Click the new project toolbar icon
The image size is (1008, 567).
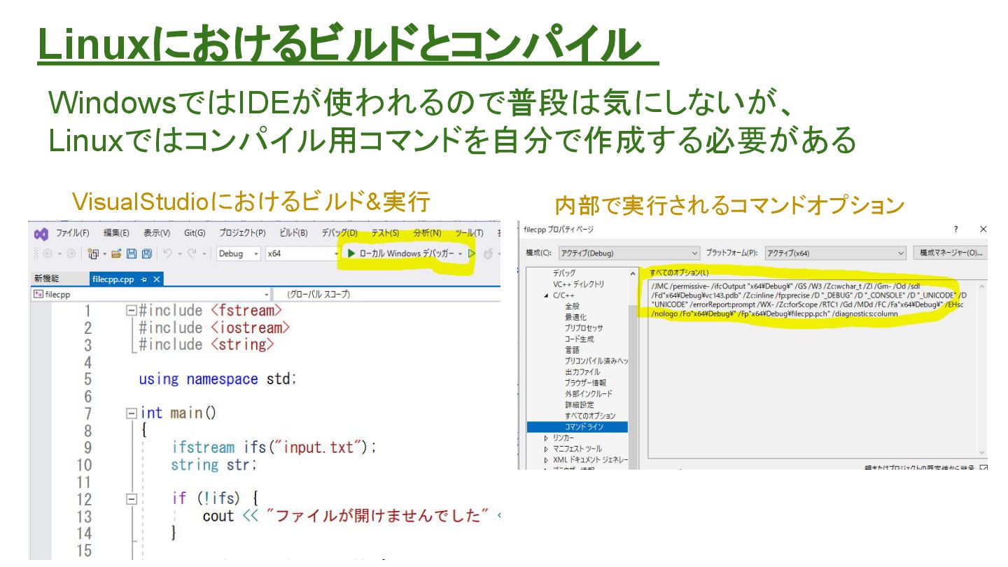tap(92, 253)
